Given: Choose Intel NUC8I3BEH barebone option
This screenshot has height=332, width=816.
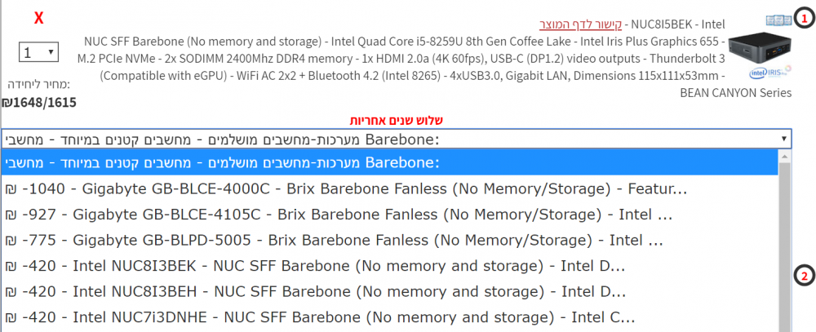Looking at the screenshot, I should (x=389, y=291).
